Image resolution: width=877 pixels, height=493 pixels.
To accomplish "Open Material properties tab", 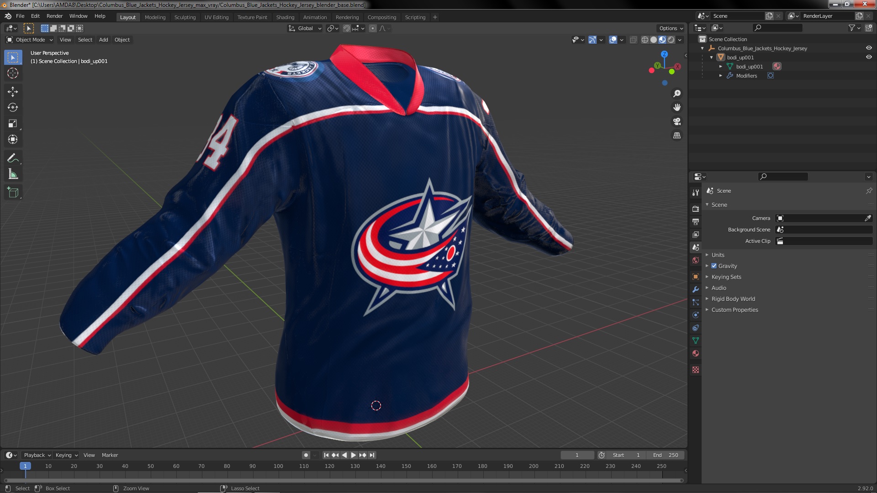I will tap(696, 353).
